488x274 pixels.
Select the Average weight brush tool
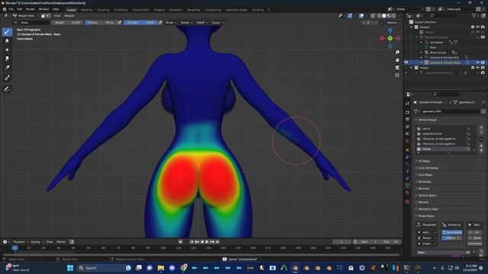click(x=7, y=49)
